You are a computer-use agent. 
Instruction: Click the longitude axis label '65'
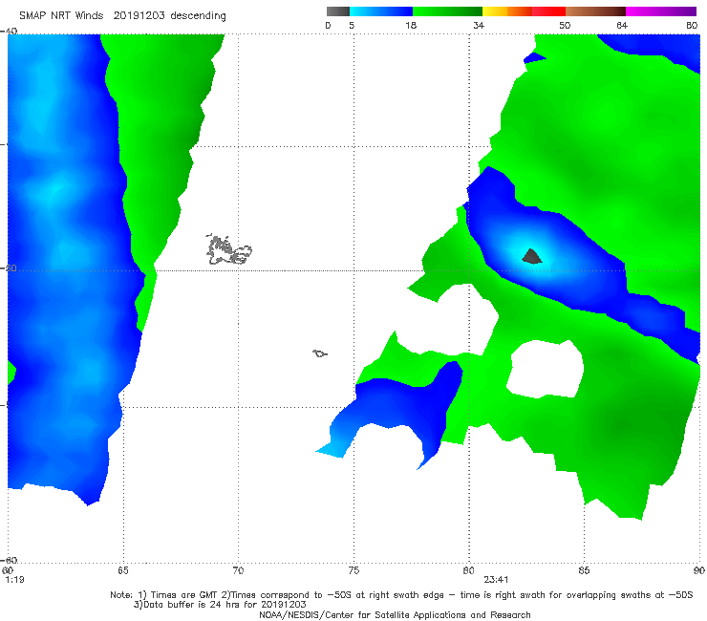[123, 571]
